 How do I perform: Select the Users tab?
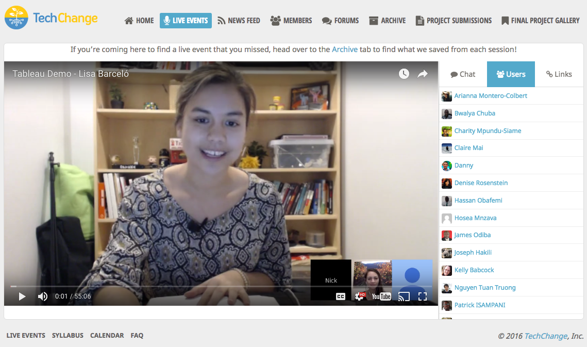(x=511, y=74)
